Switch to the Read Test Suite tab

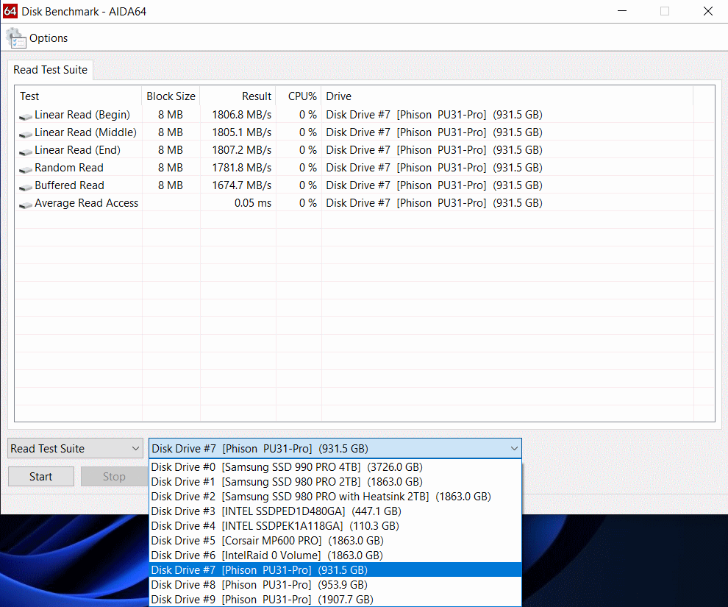click(x=50, y=70)
